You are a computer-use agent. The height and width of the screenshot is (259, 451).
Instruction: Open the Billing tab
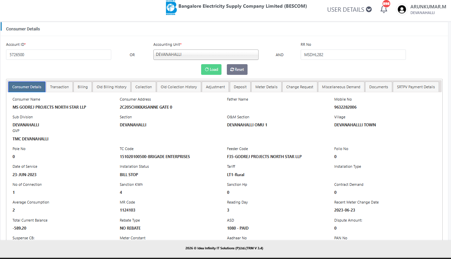[x=83, y=87]
